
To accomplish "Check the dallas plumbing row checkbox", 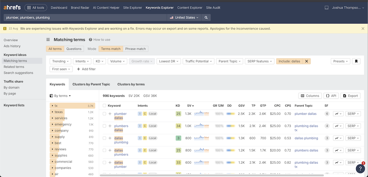I will click(105, 138).
